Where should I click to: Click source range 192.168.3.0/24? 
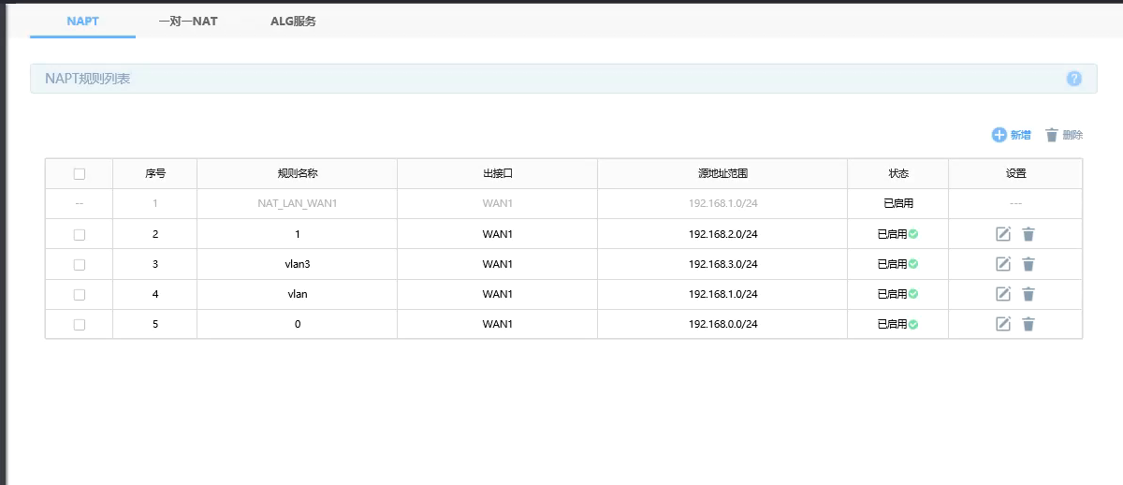click(722, 264)
